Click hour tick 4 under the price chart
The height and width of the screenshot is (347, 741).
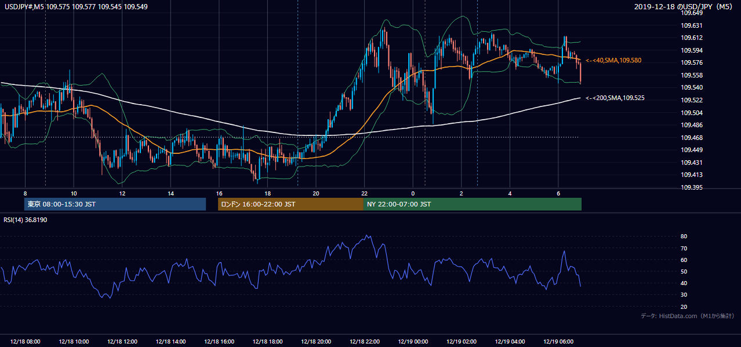[x=510, y=193]
